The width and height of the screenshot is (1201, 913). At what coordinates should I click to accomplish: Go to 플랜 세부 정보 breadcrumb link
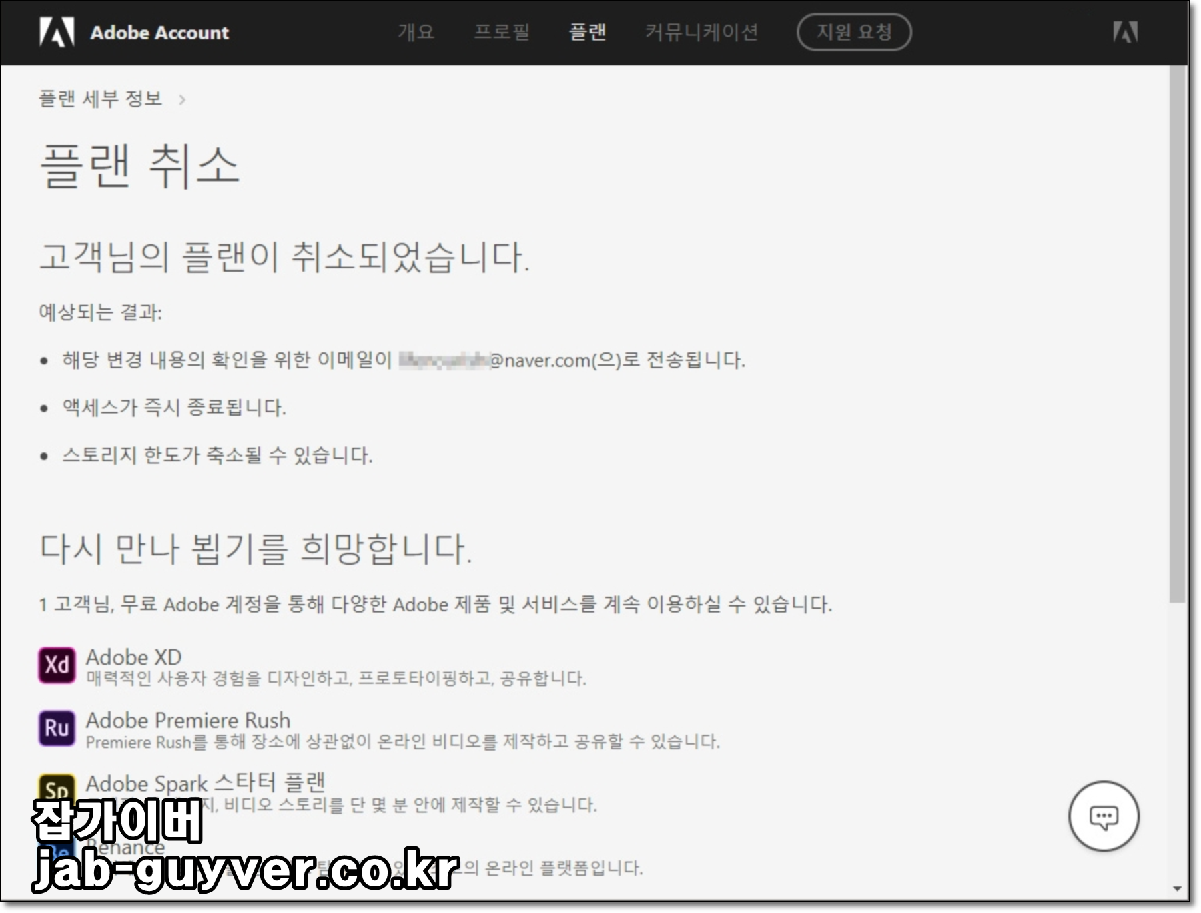(x=101, y=99)
